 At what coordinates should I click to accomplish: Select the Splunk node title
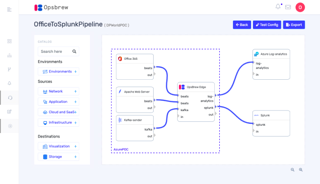tap(265, 115)
